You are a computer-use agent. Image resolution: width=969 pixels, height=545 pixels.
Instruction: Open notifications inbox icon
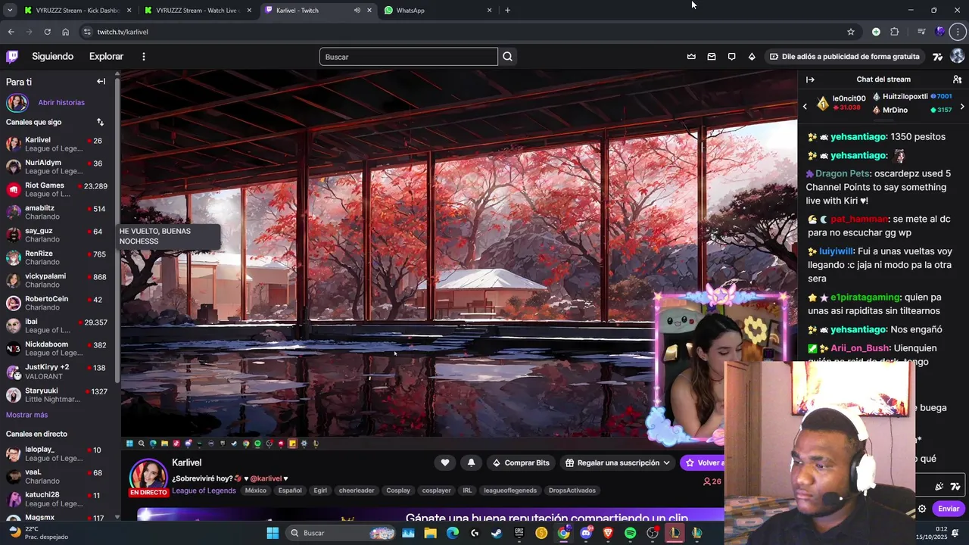[x=712, y=57]
